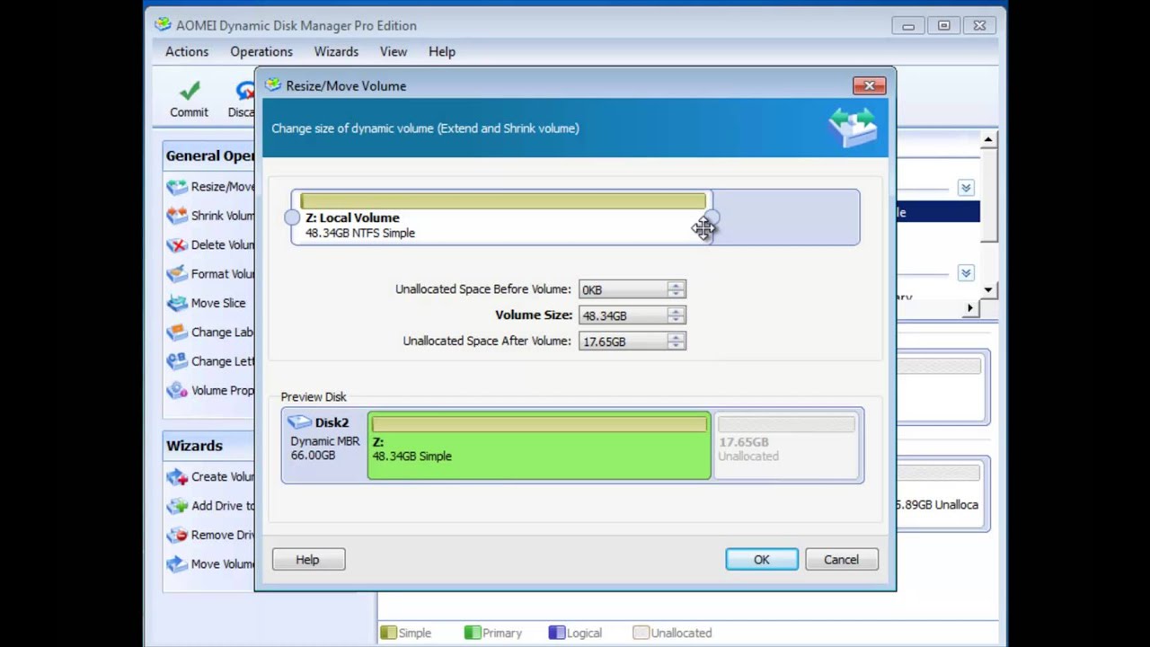
Task: Select Move Slice sidebar icon
Action: pyautogui.click(x=177, y=303)
